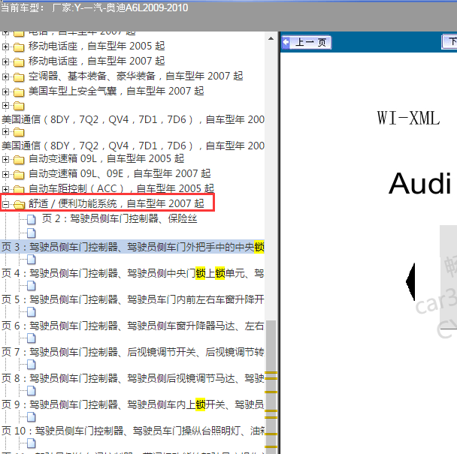
Task: Open 页 3 中央锁 entry
Action: click(x=132, y=247)
